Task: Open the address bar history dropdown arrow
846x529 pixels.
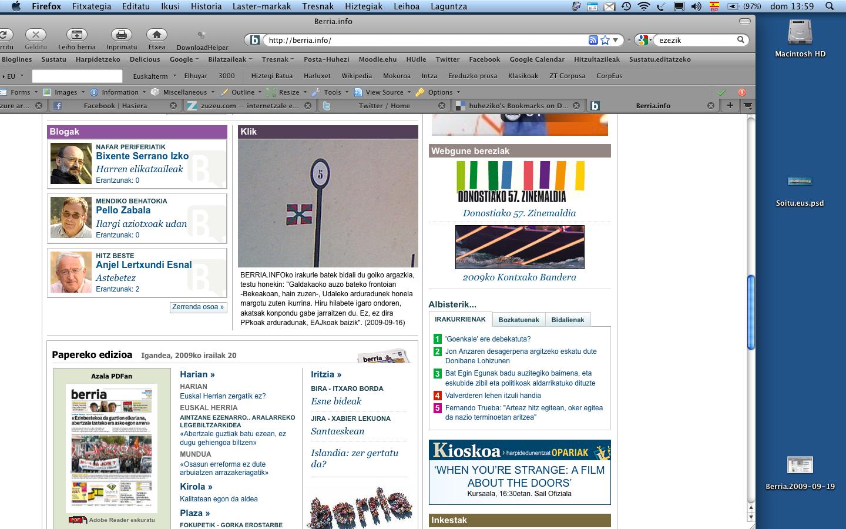Action: point(616,40)
